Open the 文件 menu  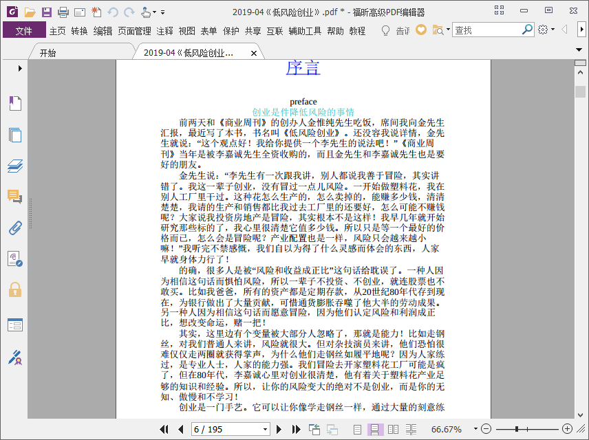click(24, 30)
